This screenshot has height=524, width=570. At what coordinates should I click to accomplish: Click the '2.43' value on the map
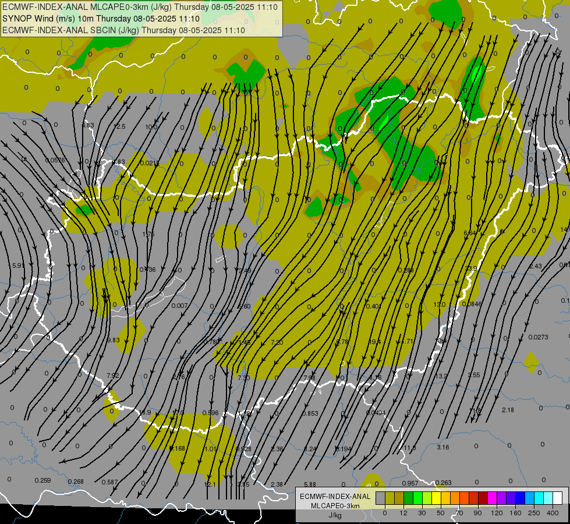tap(536, 266)
